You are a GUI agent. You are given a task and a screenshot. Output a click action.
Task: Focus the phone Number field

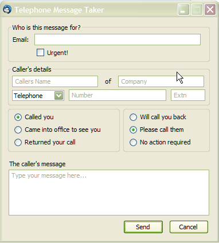tap(118, 95)
